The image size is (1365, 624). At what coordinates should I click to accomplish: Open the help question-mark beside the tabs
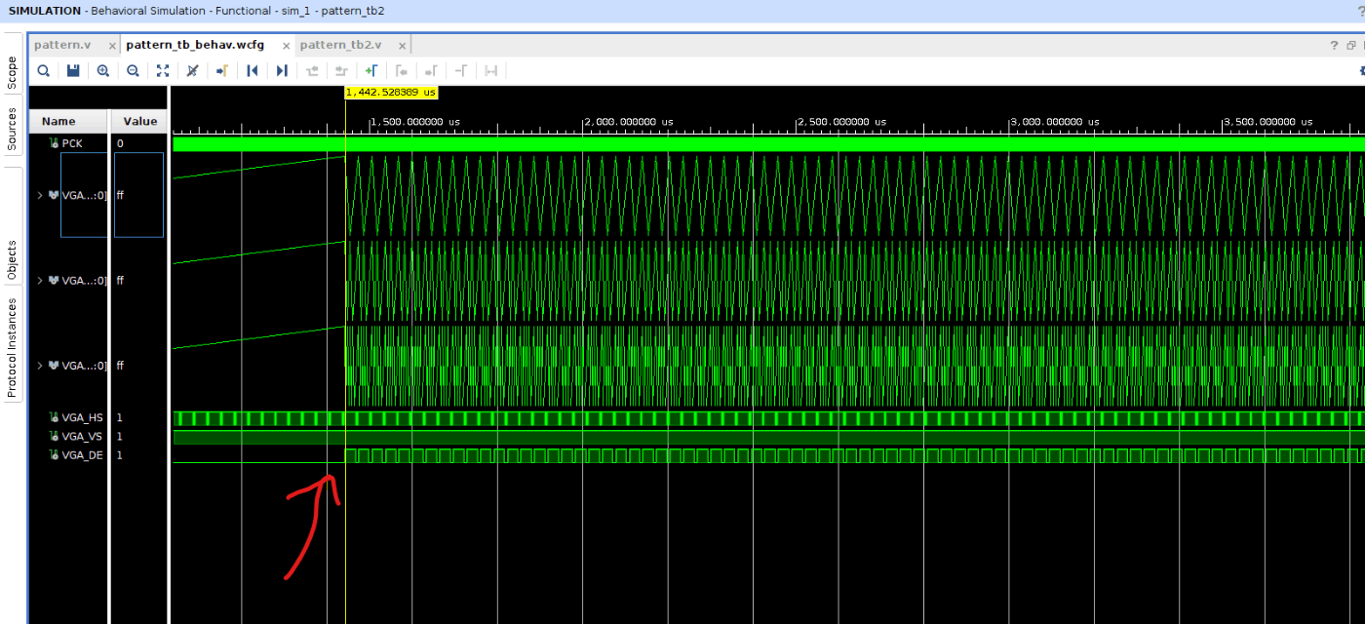1335,45
